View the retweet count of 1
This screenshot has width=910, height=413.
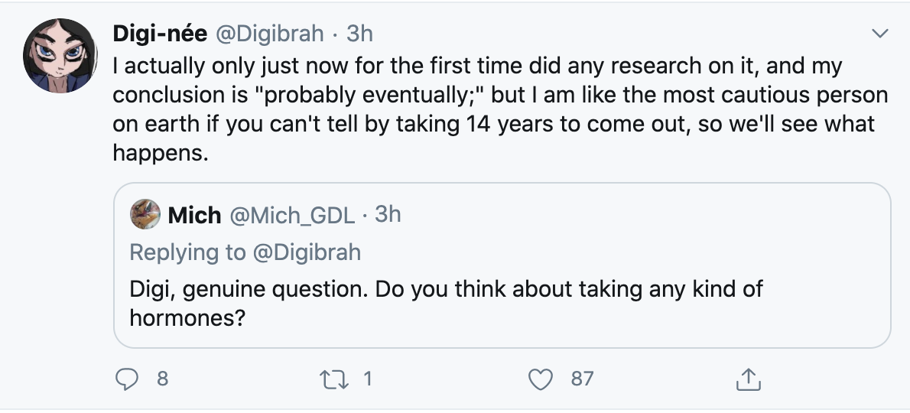[x=367, y=379]
